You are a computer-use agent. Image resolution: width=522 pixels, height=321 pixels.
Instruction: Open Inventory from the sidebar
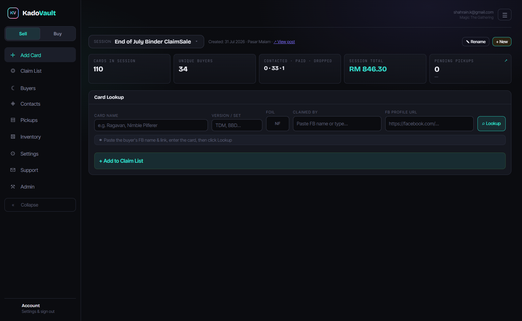(40, 137)
